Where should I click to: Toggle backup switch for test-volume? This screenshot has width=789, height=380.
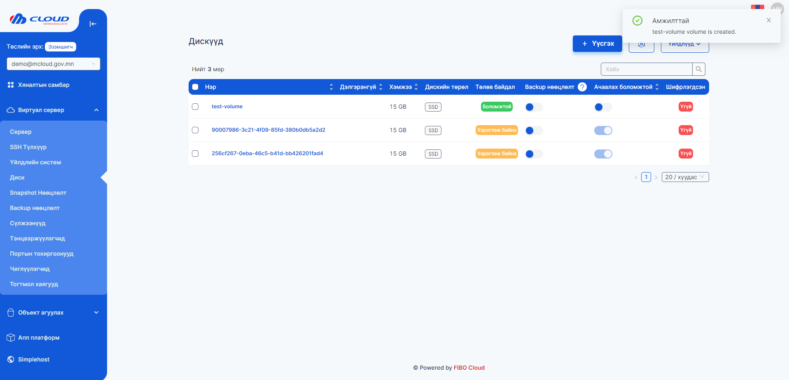pyautogui.click(x=534, y=107)
